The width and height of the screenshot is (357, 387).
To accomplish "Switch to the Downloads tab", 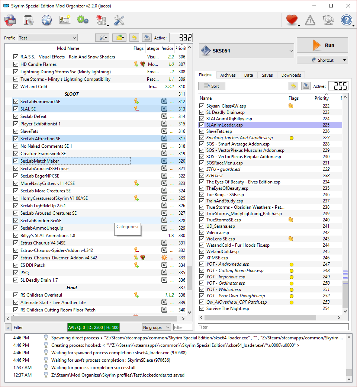I will tap(291, 75).
